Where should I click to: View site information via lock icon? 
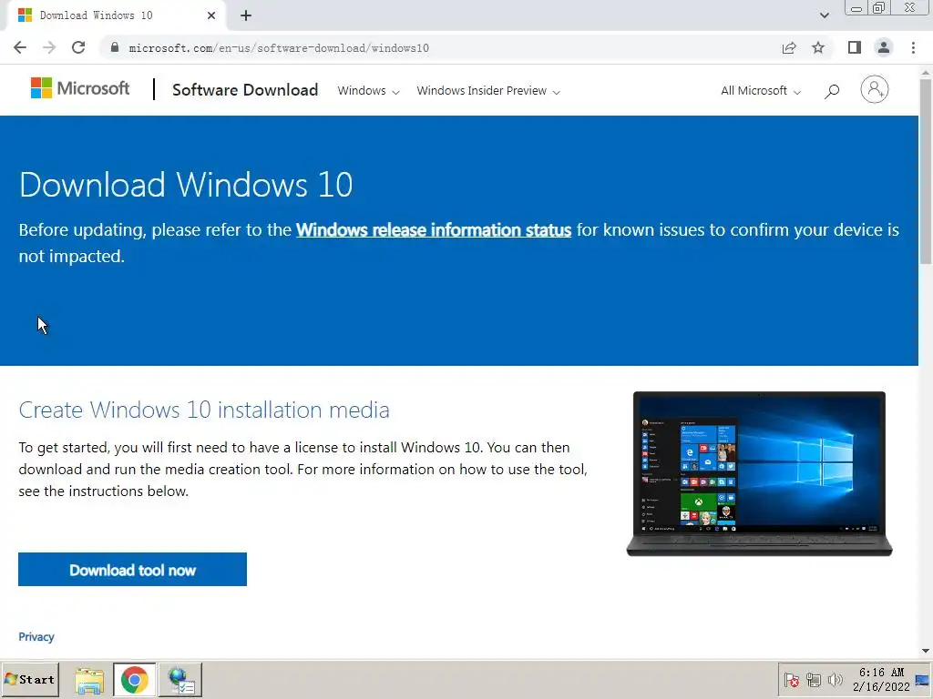coord(115,47)
